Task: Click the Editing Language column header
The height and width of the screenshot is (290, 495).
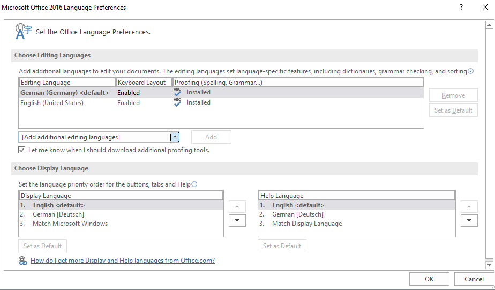Action: click(67, 83)
